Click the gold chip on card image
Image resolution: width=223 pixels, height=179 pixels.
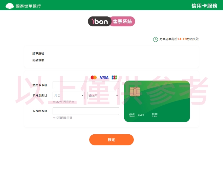click(135, 92)
